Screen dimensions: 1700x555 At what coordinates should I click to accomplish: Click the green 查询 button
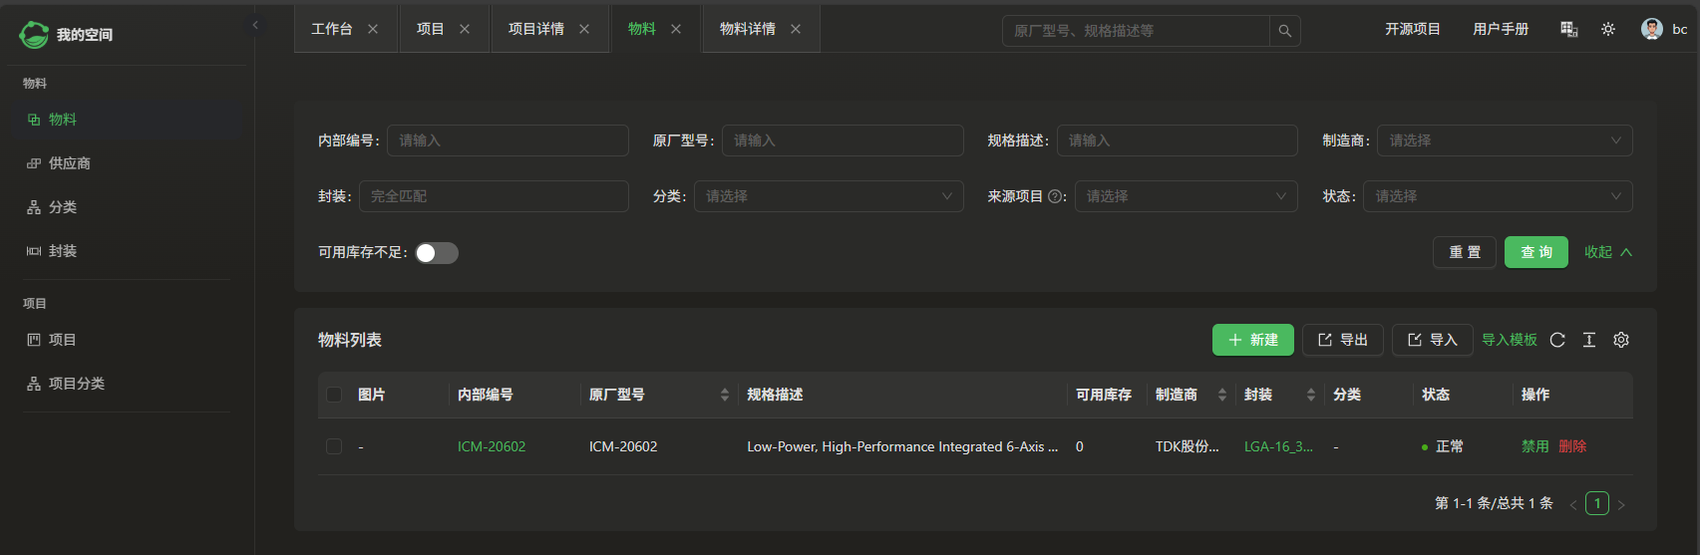pyautogui.click(x=1535, y=252)
